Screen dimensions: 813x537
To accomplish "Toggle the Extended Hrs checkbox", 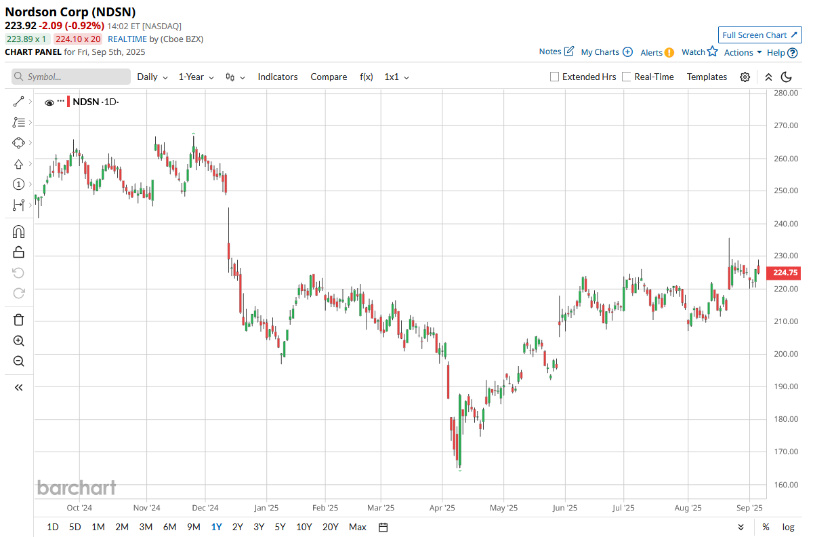I will click(555, 77).
